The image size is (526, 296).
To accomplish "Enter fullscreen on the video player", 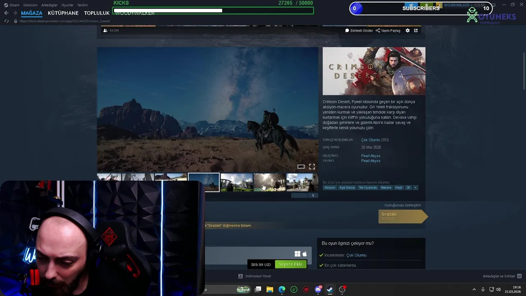I will coord(312,166).
